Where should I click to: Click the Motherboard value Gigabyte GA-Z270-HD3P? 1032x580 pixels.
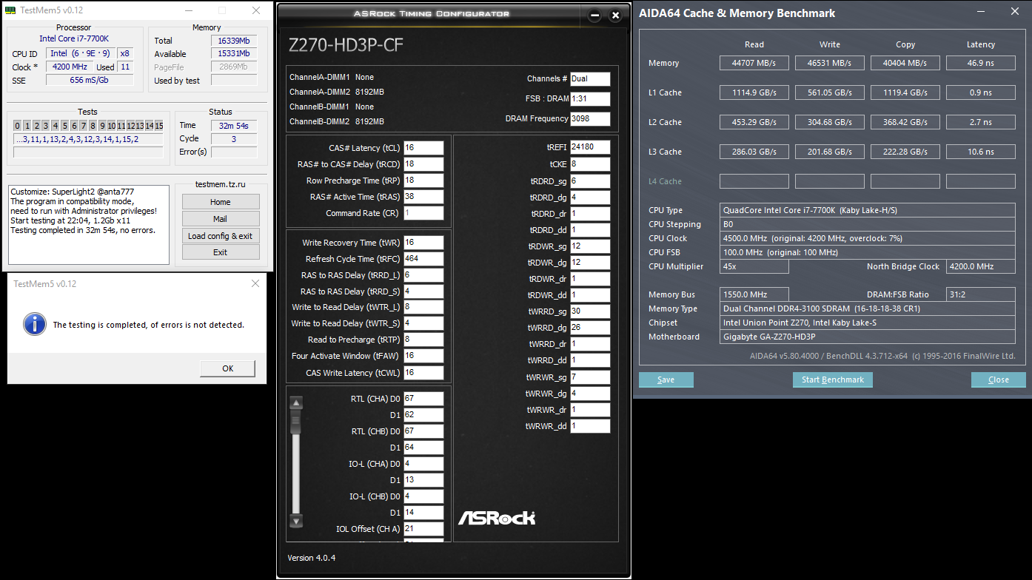click(x=868, y=337)
